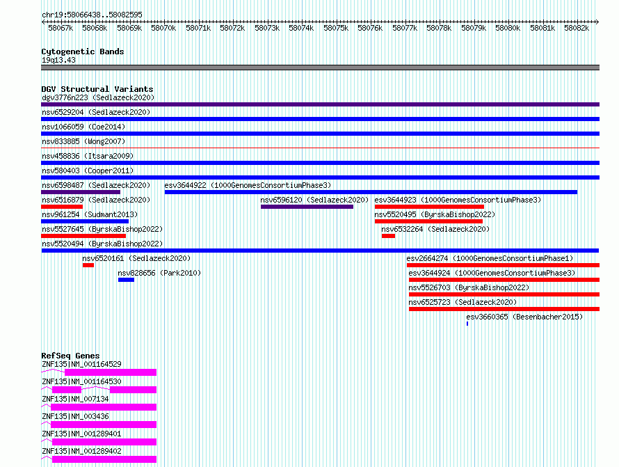Viewport: 619px width, 467px height.
Task: Click nsv5526703 (ByrskaBishop2022) label
Action: [469, 287]
